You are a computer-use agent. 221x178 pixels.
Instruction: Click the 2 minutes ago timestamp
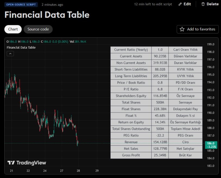pos(52,5)
